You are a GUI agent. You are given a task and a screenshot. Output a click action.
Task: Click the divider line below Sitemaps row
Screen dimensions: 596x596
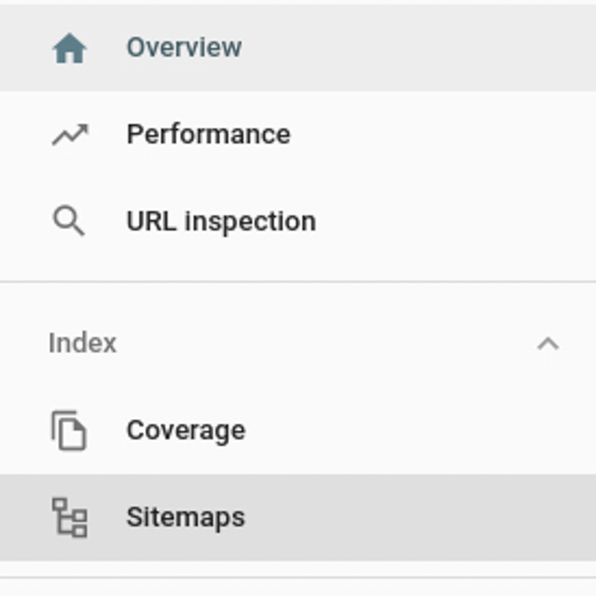pos(298,578)
